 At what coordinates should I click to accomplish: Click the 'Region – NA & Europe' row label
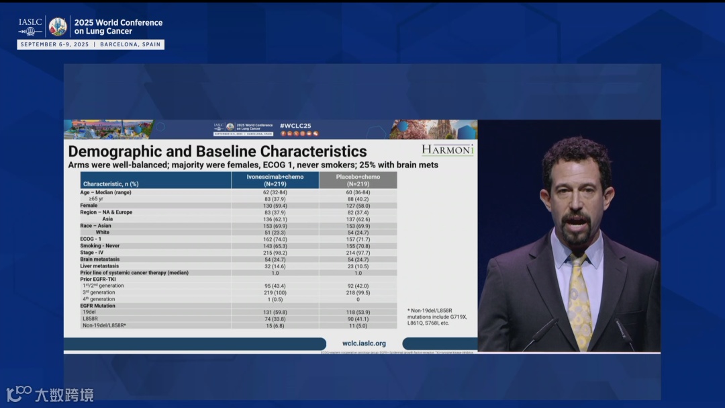pos(106,212)
